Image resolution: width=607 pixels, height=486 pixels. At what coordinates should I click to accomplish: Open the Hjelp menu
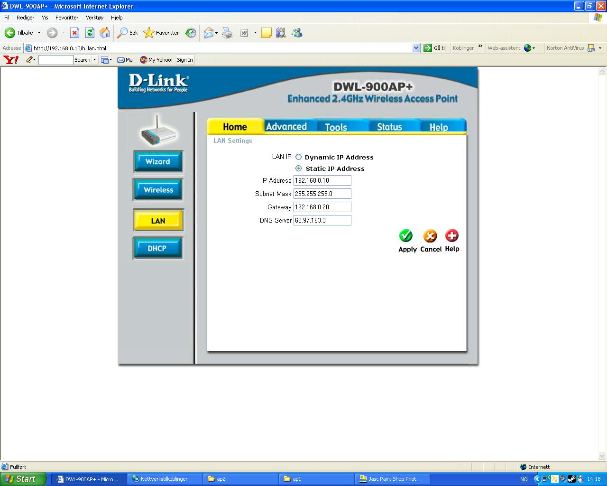pyautogui.click(x=117, y=18)
